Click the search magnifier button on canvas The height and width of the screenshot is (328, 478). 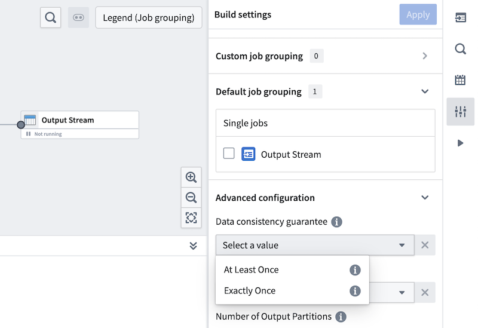(x=51, y=17)
